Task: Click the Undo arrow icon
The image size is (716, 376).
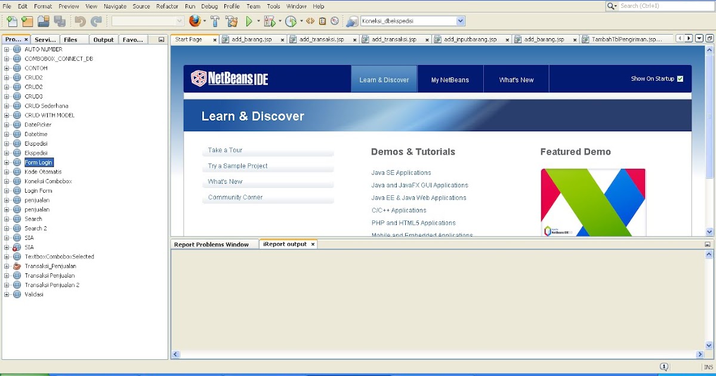Action: pos(79,21)
